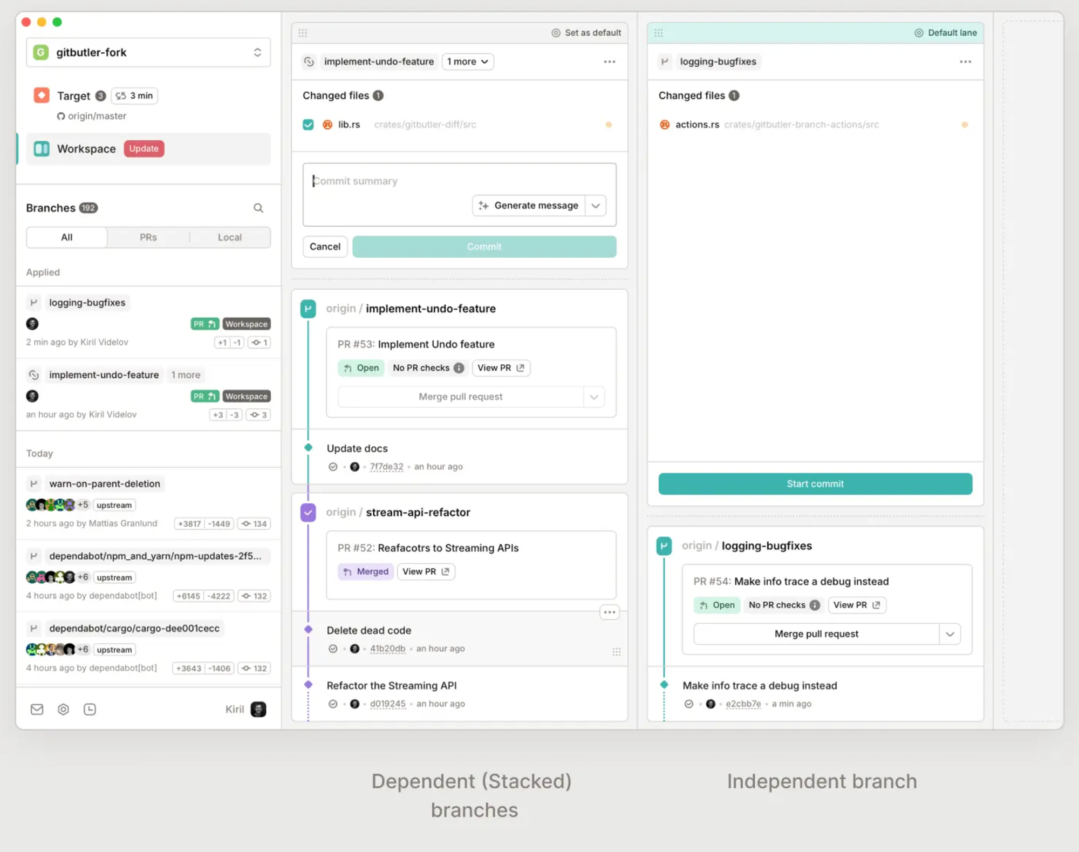Grab the drag handle of default lane
The width and height of the screenshot is (1079, 852).
(x=659, y=33)
